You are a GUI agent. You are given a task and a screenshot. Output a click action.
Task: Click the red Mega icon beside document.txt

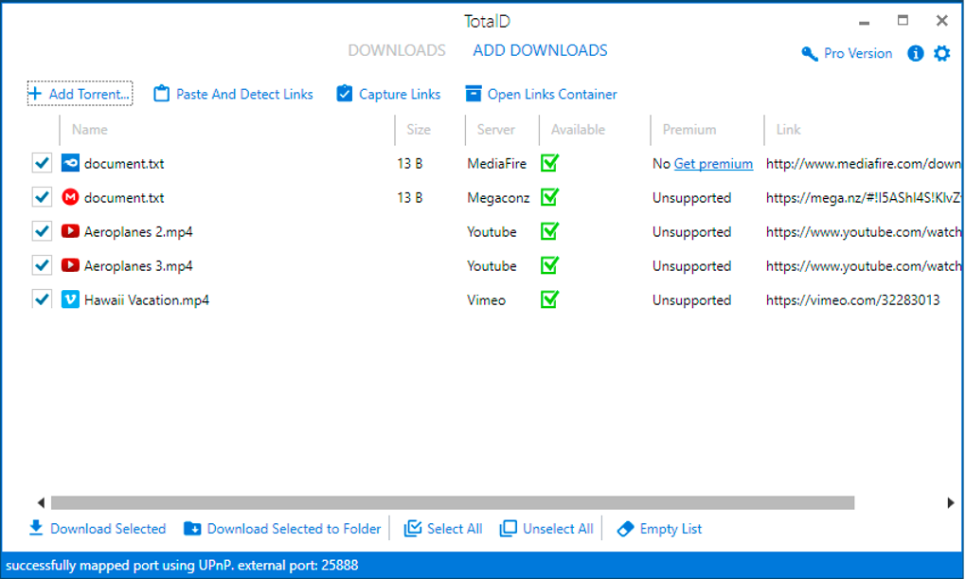pyautogui.click(x=70, y=197)
